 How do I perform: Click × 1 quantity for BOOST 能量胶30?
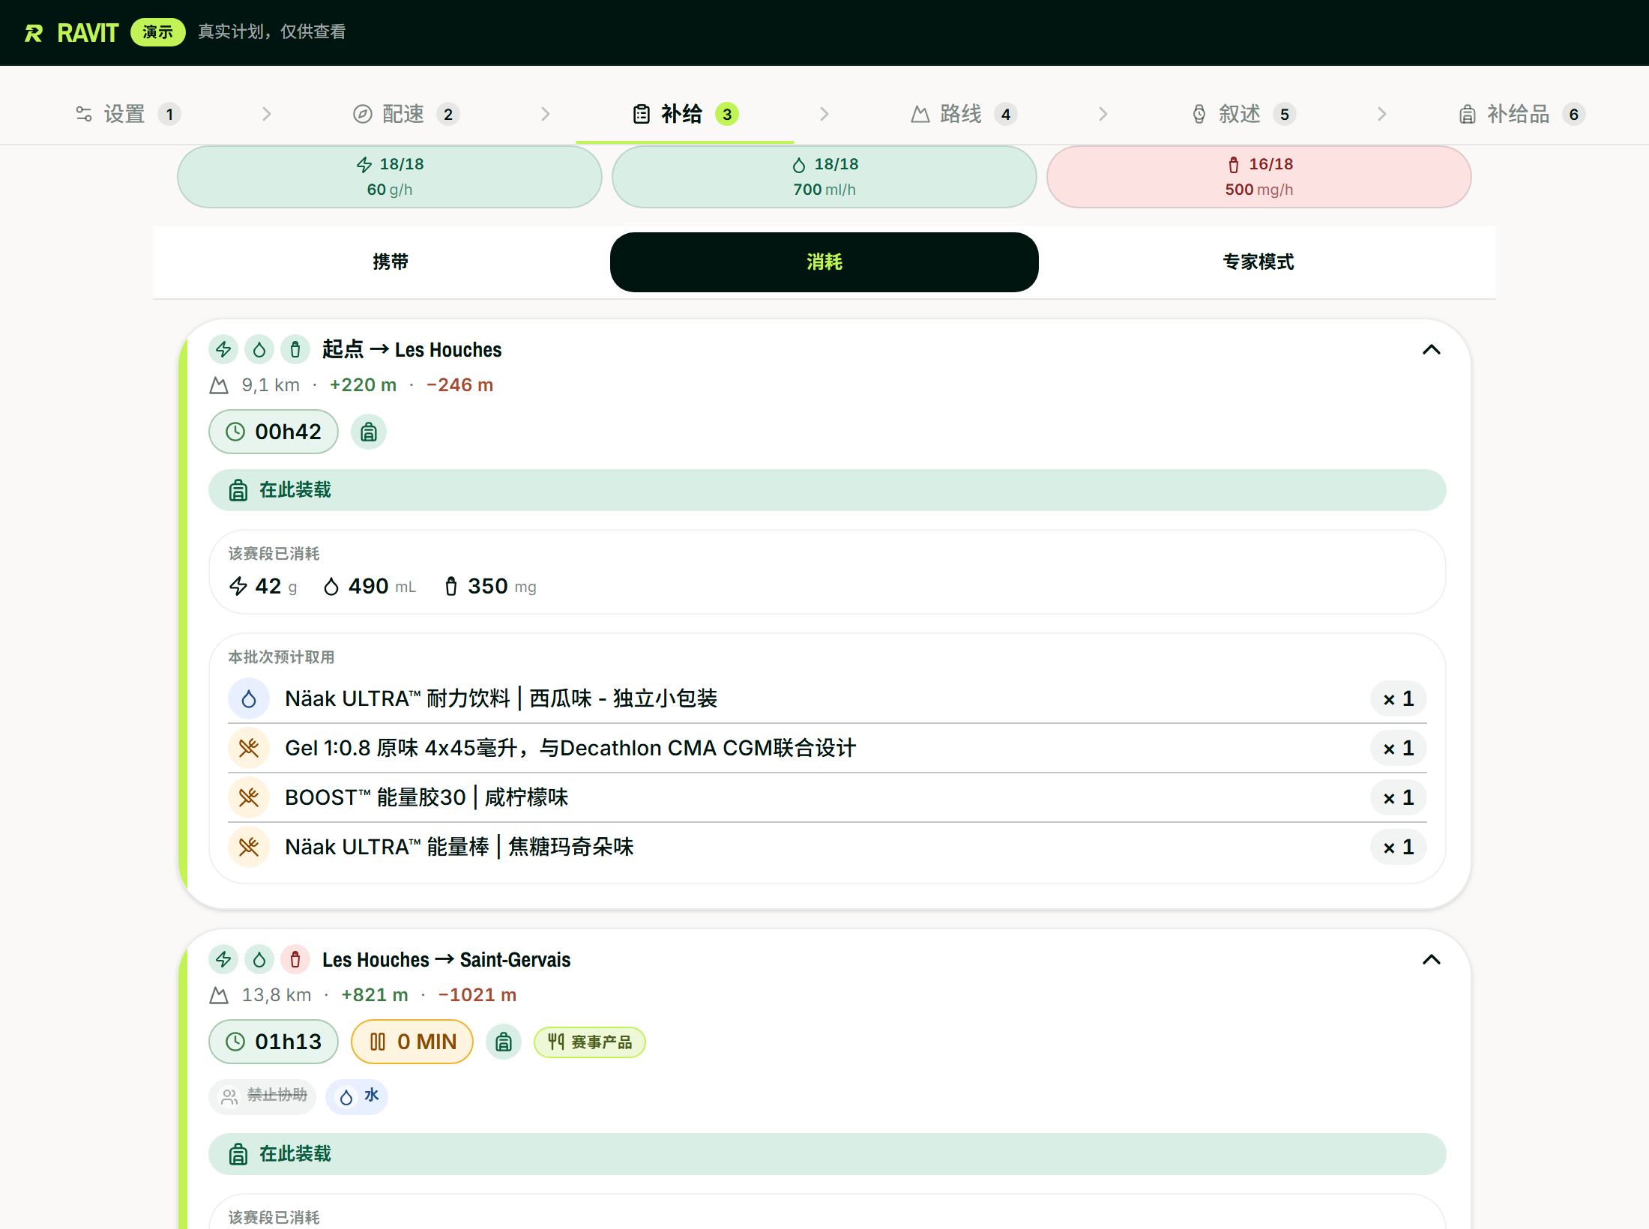1399,797
